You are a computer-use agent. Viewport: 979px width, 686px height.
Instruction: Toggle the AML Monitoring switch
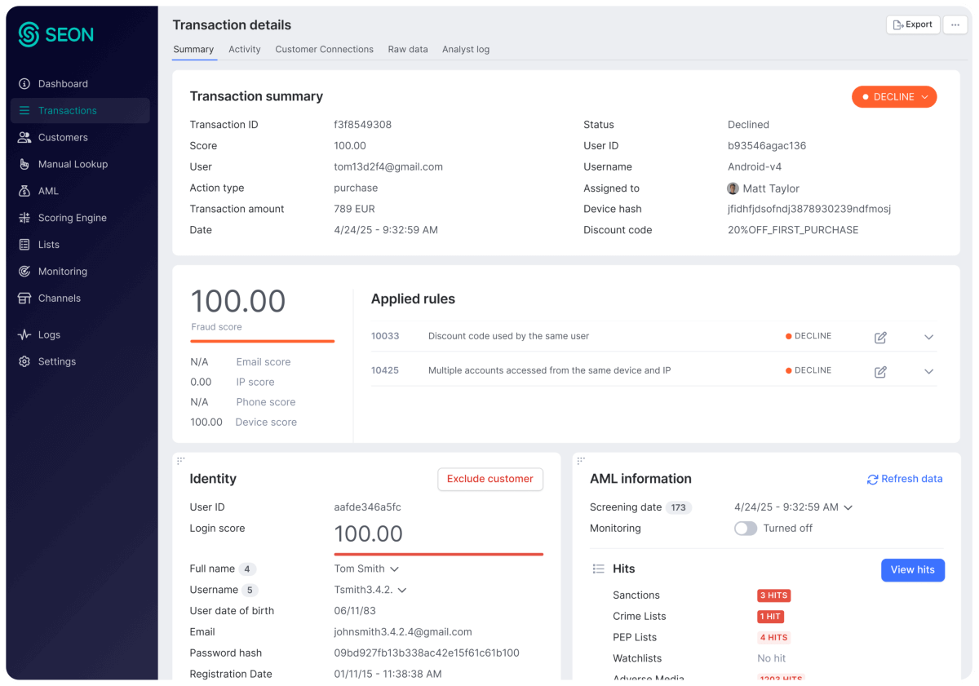(746, 529)
